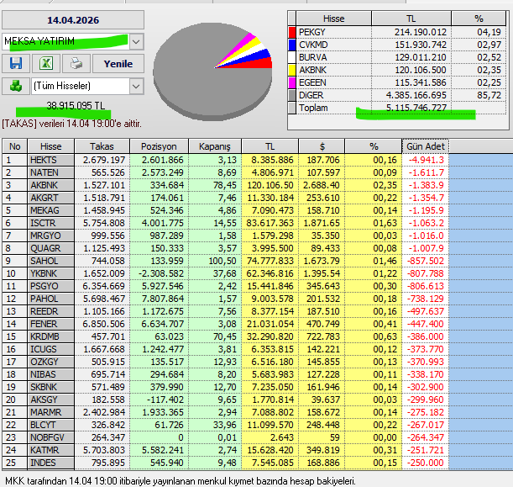
Task: Click the red PEKGY color swatch
Action: click(x=292, y=32)
